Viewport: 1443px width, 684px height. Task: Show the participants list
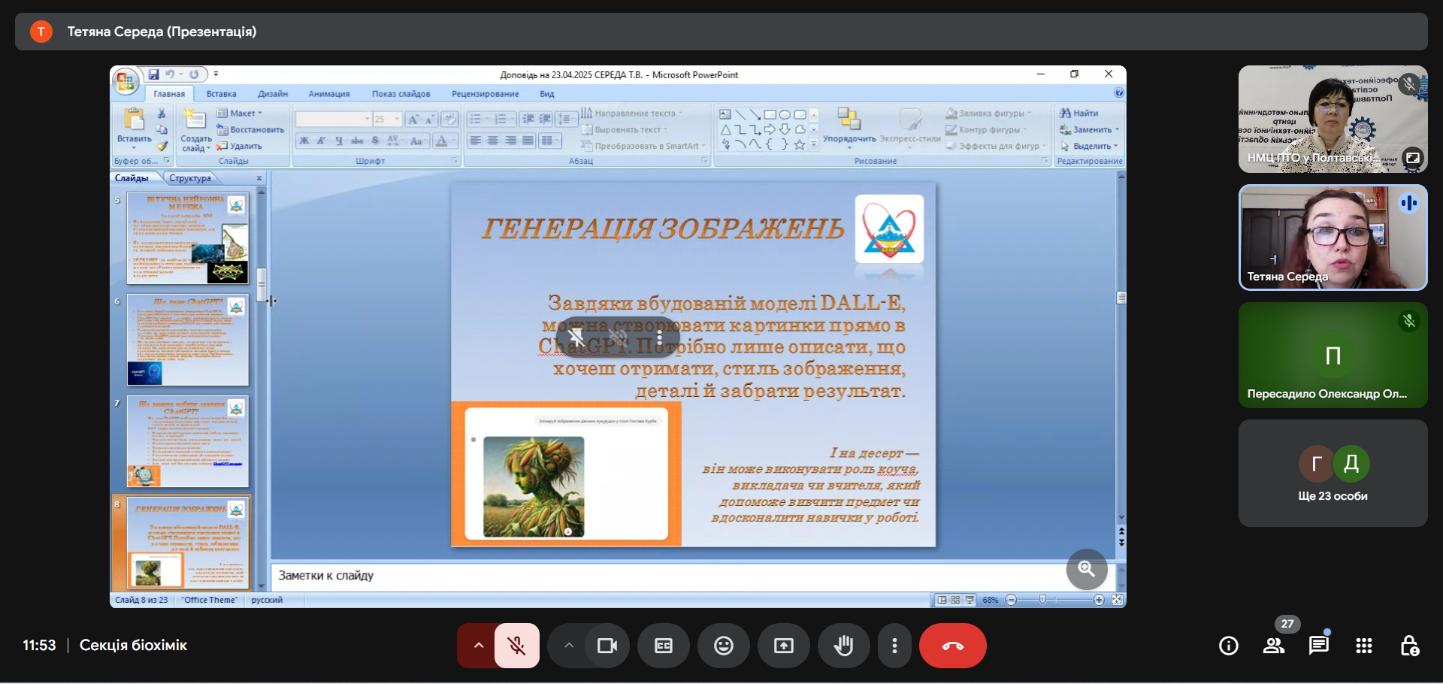[x=1273, y=646]
